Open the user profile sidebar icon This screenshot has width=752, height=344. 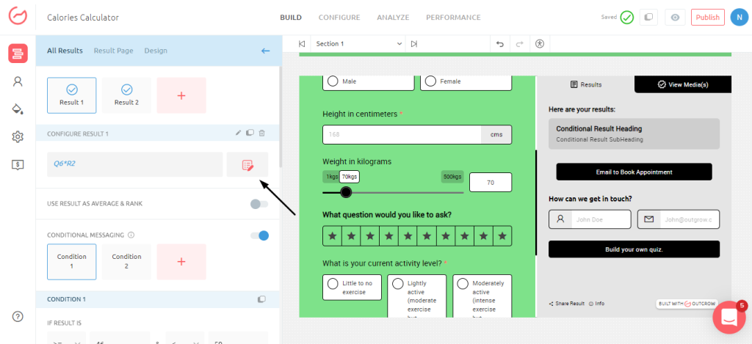point(18,81)
